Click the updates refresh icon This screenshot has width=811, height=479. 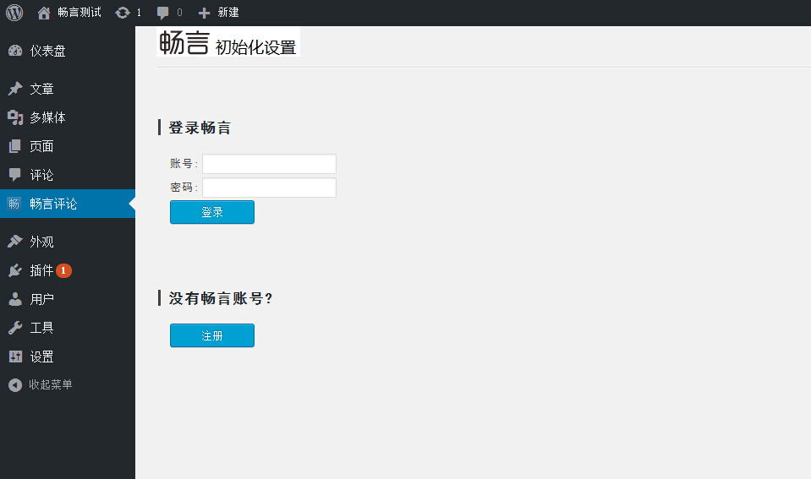[123, 13]
